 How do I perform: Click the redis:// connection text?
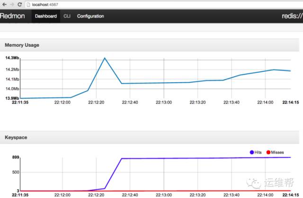pos(292,16)
